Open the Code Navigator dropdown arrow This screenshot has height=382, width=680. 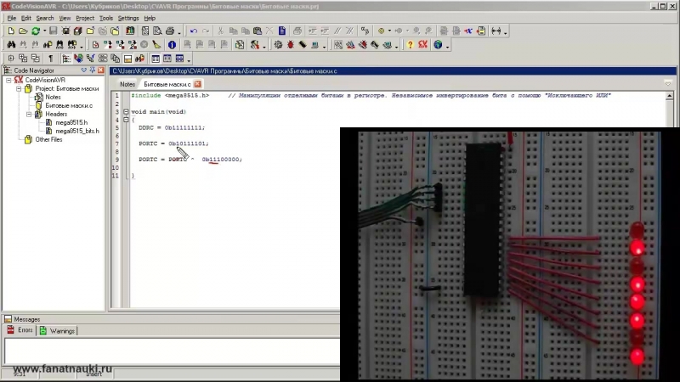point(82,70)
